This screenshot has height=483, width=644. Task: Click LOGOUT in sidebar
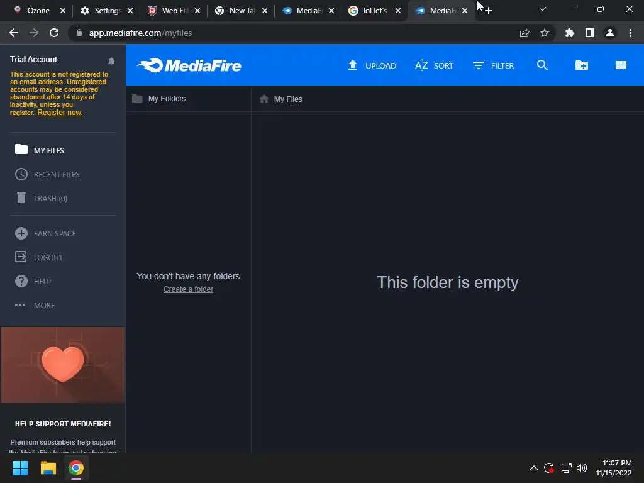(x=39, y=257)
